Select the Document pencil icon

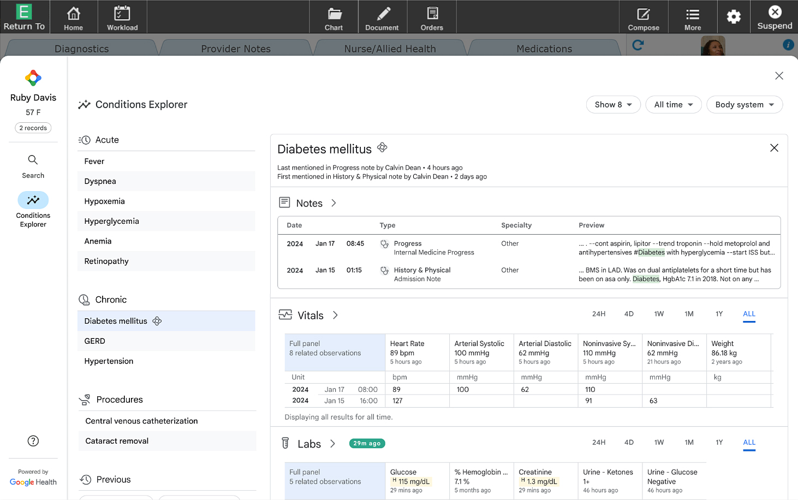pos(382,16)
